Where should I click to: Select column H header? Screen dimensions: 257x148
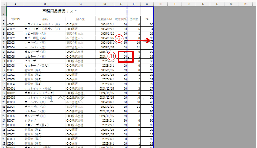click(x=161, y=4)
